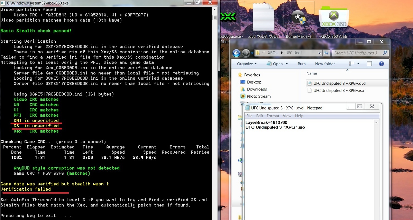
Task: Click Burn in the Explorer toolbar
Action: coord(301,64)
